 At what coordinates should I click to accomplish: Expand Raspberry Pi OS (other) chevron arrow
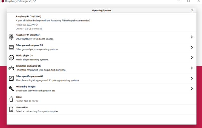(192, 37)
